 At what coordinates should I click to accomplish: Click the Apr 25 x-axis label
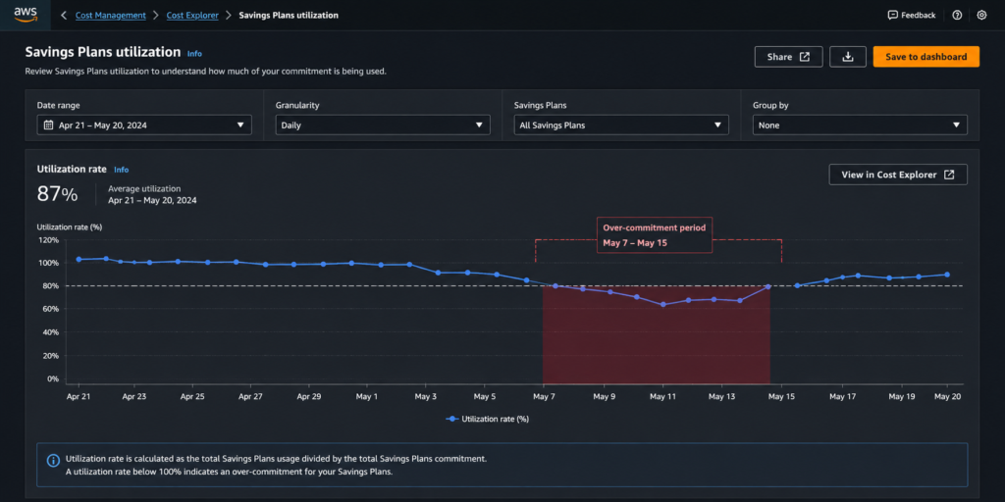[192, 396]
